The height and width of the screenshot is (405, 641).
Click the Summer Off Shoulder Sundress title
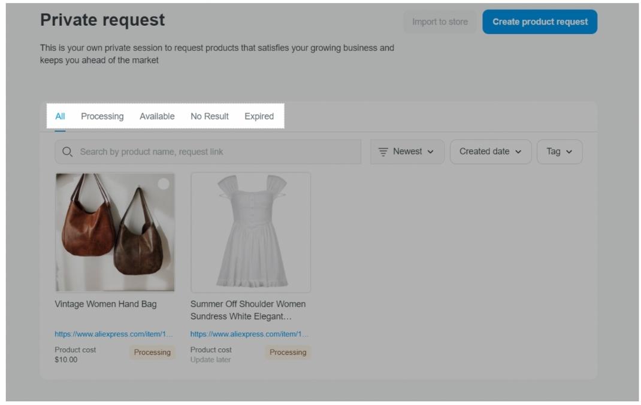click(248, 310)
